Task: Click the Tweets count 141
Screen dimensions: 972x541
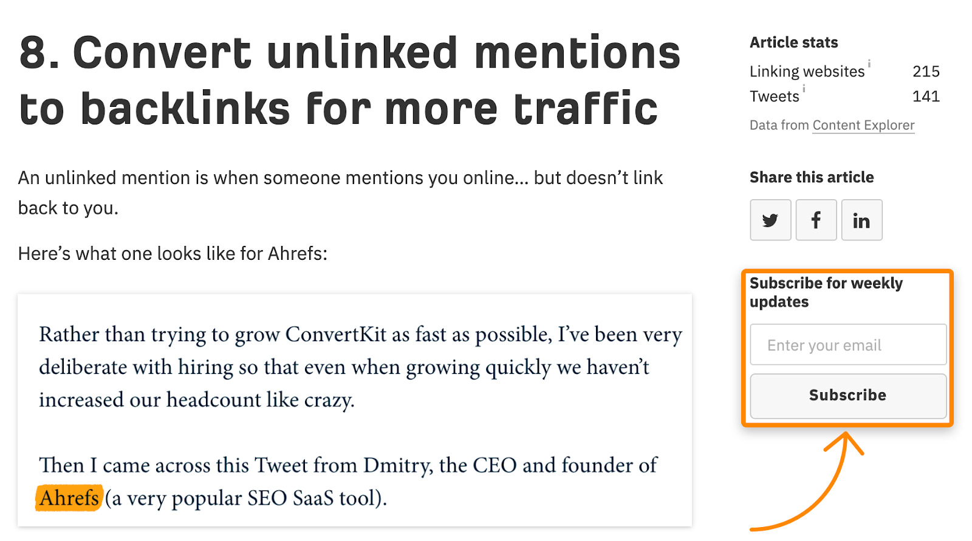Action: click(x=926, y=97)
